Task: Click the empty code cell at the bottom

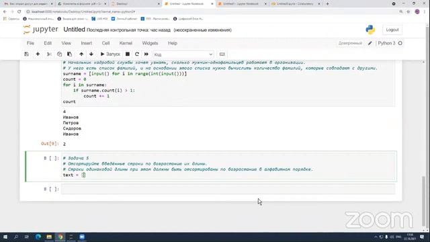Action: [228, 189]
